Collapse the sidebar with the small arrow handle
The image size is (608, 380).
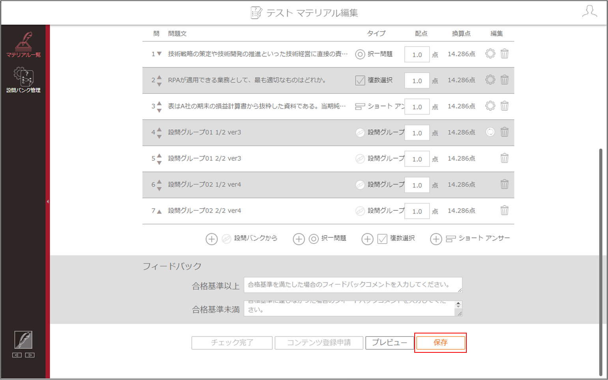[48, 201]
